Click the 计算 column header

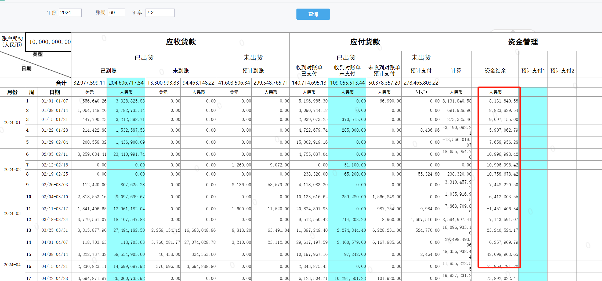tap(456, 71)
